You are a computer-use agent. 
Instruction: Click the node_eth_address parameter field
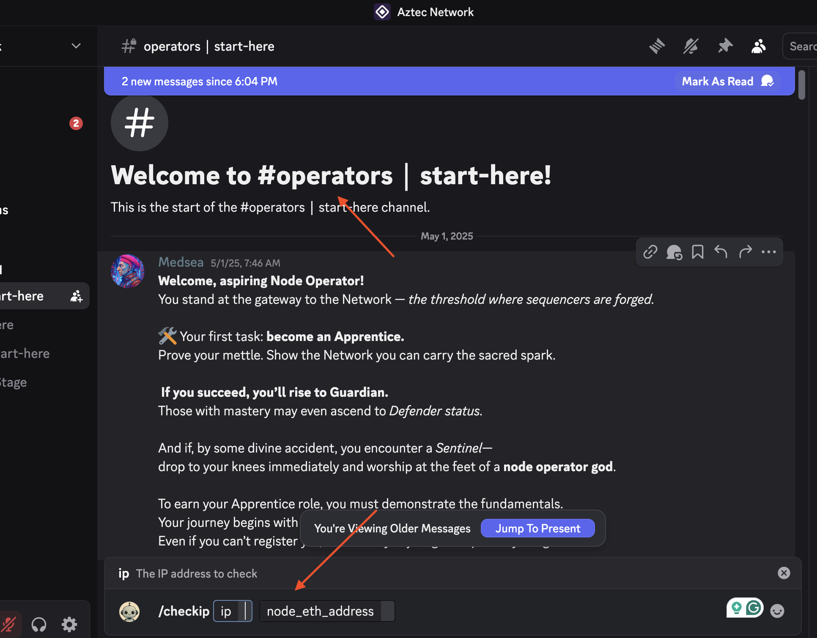click(x=327, y=611)
